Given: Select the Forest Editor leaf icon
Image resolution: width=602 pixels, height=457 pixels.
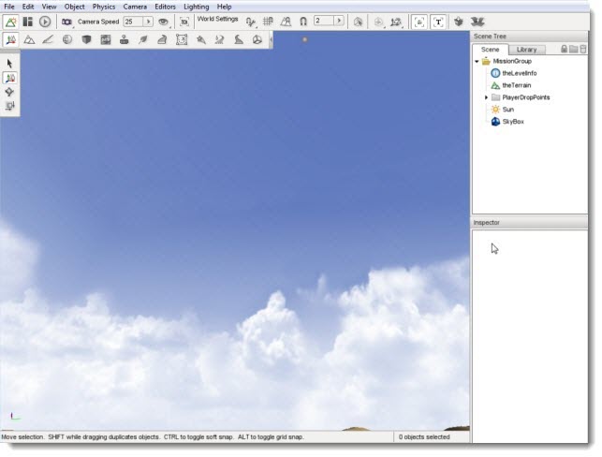Looking at the screenshot, I should pos(143,39).
